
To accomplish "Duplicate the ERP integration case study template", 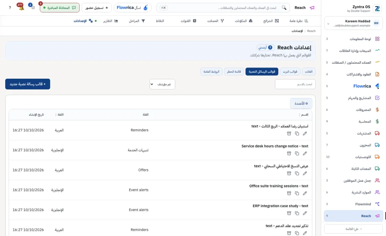I will 297,213.
